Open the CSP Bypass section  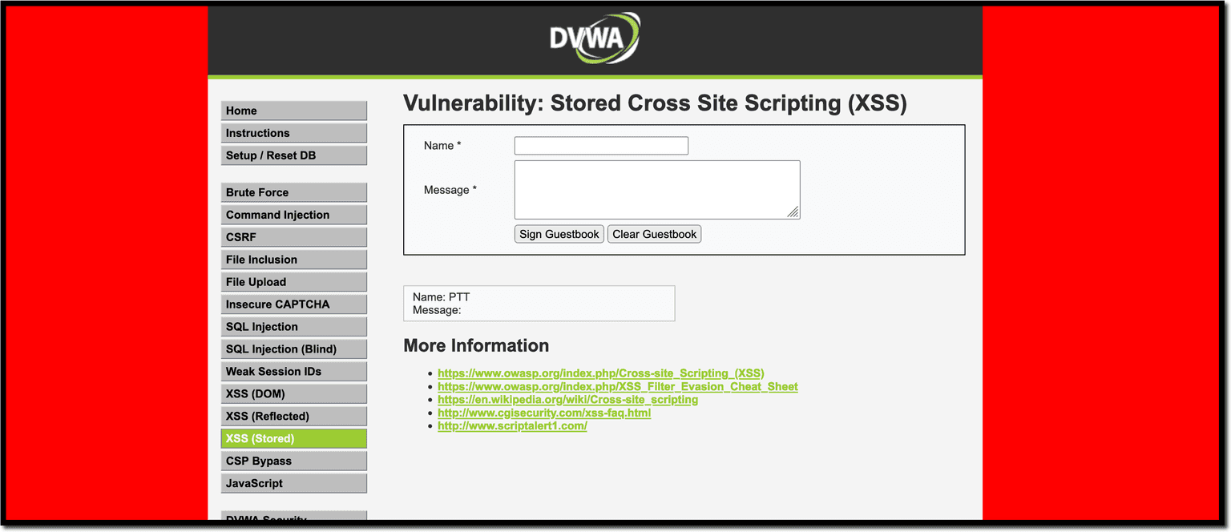pos(293,461)
